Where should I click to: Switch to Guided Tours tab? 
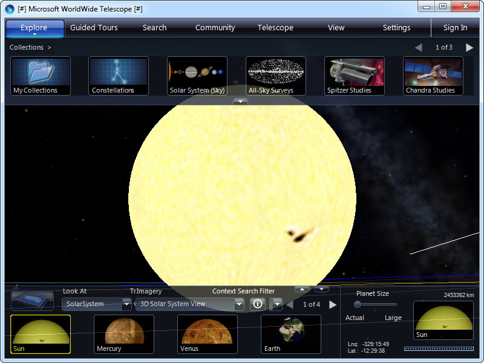point(94,27)
